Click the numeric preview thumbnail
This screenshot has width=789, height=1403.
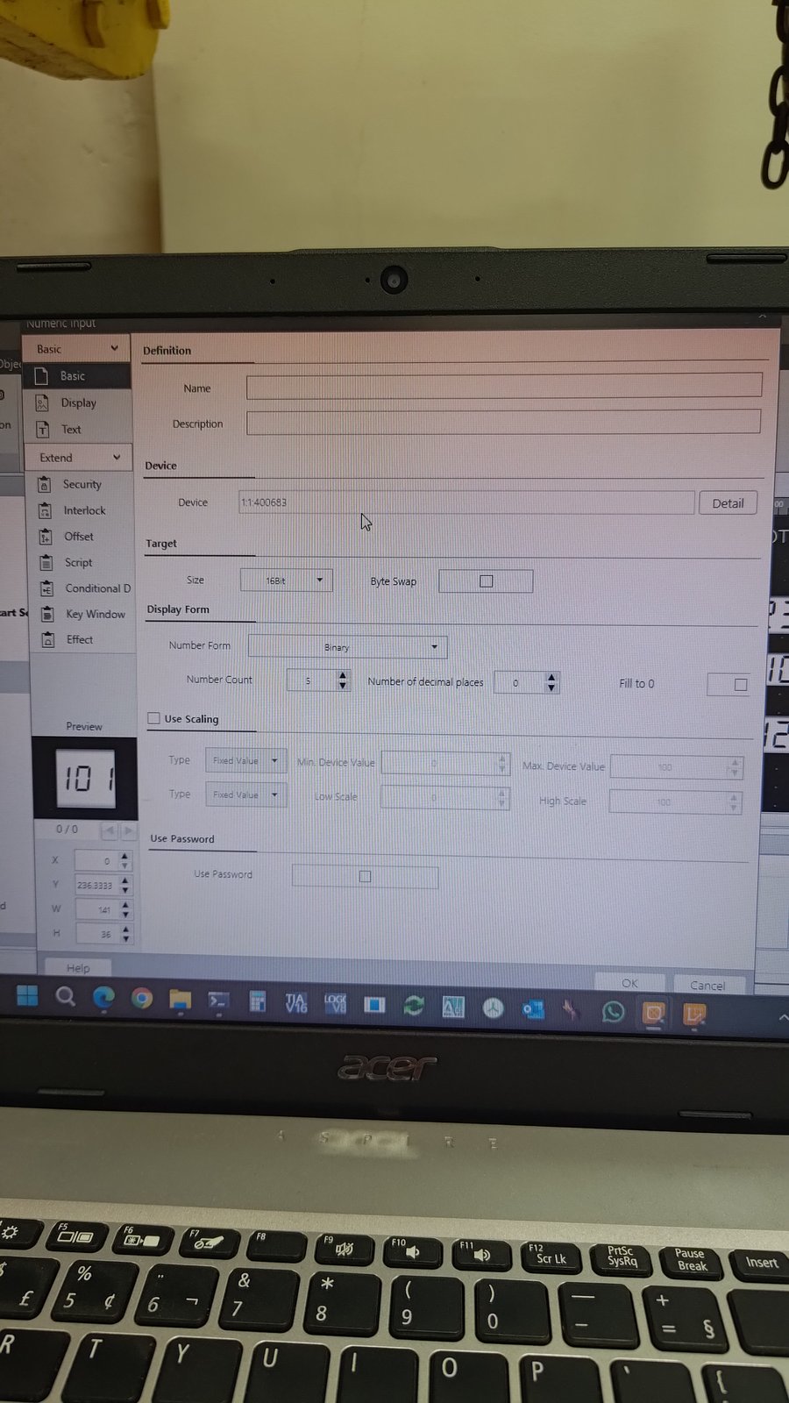pos(86,778)
